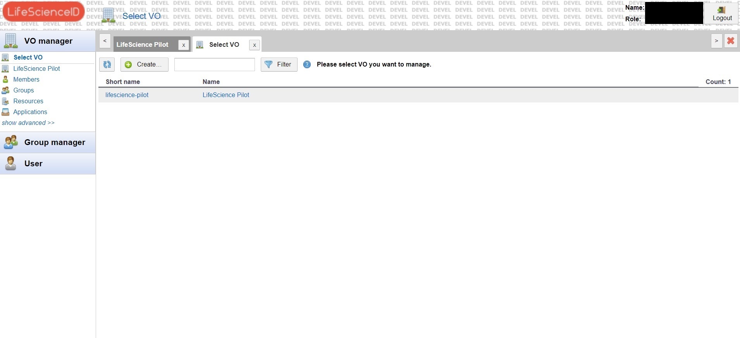Click the Group manager people icon
The height and width of the screenshot is (338, 740).
(x=11, y=142)
